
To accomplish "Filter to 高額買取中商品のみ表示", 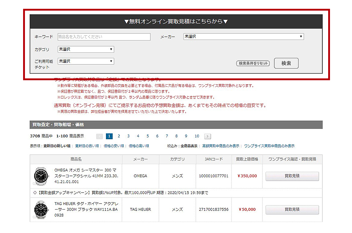I will pyautogui.click(x=221, y=146).
